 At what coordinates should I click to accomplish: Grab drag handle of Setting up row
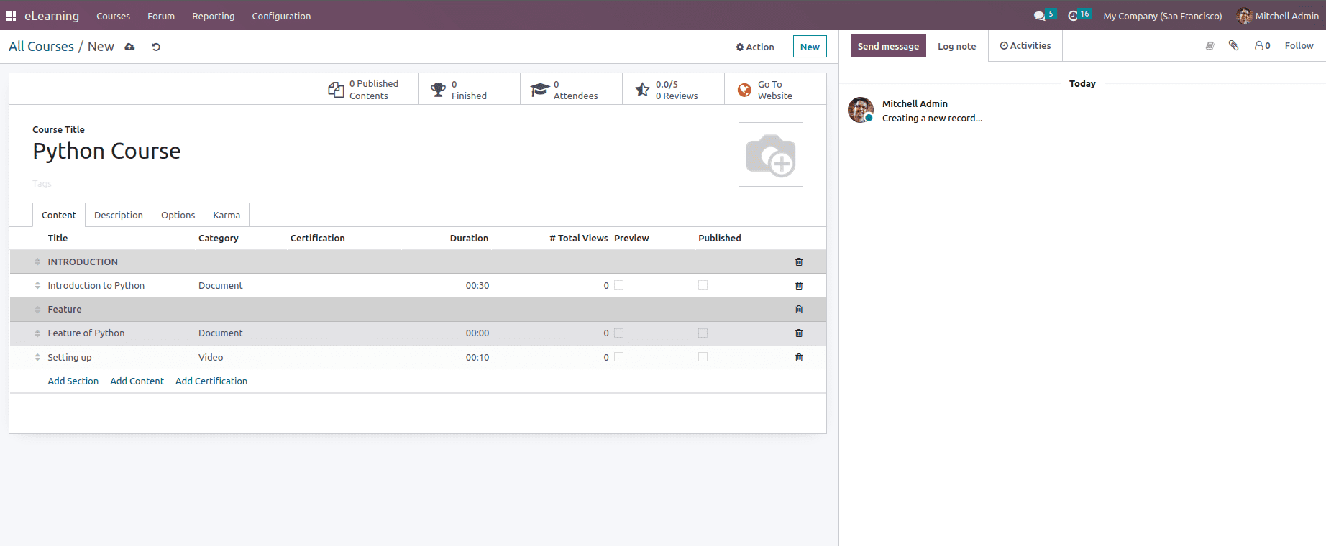(x=37, y=358)
